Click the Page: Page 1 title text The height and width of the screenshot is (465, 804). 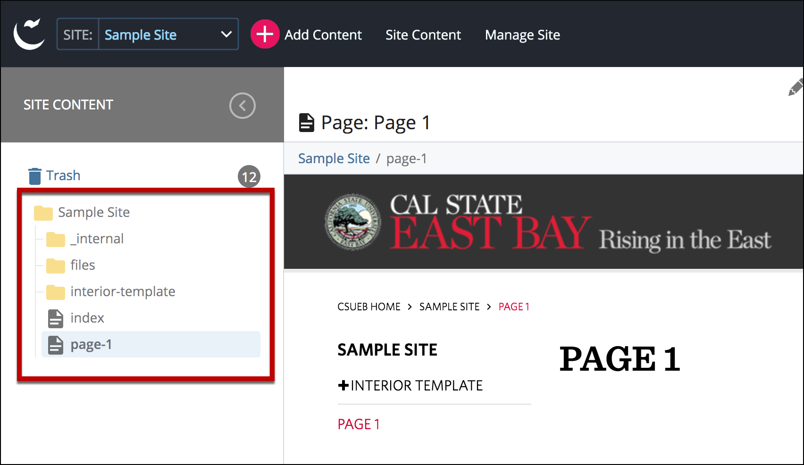coord(376,123)
